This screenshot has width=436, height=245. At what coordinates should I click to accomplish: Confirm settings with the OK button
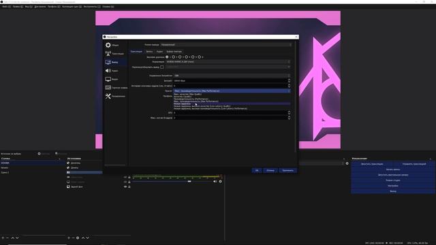tap(257, 170)
